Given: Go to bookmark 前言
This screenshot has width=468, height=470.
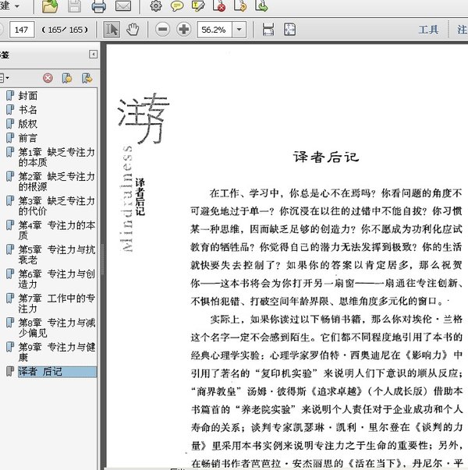Looking at the screenshot, I should 28,138.
